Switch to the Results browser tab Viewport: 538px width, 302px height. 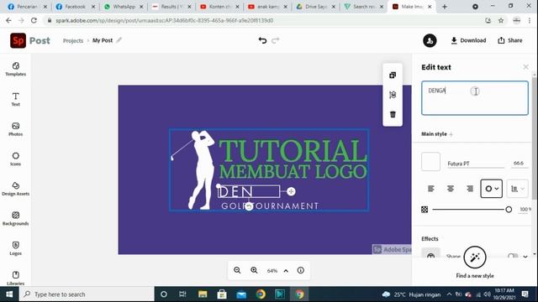pos(171,7)
